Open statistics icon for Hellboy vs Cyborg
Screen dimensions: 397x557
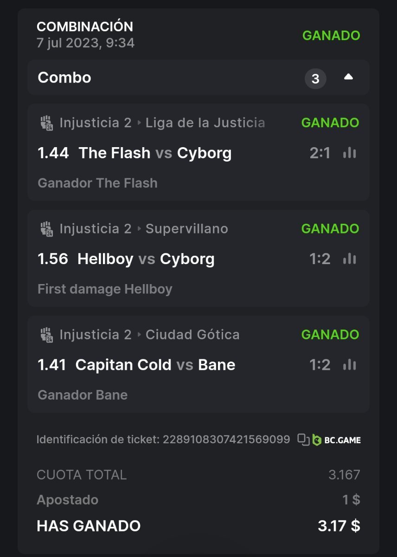(x=349, y=259)
